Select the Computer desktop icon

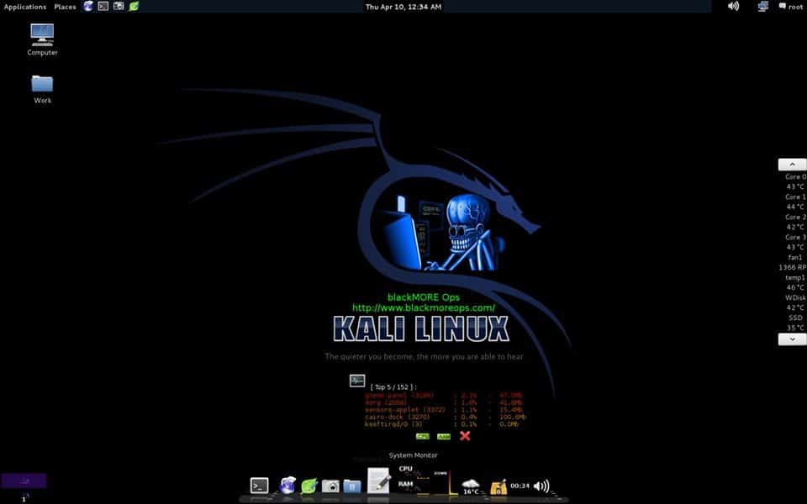pos(42,39)
